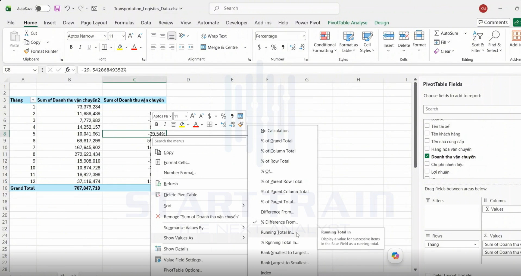521x276 pixels.
Task: Check the Tên tài xế field
Action: pos(427,126)
